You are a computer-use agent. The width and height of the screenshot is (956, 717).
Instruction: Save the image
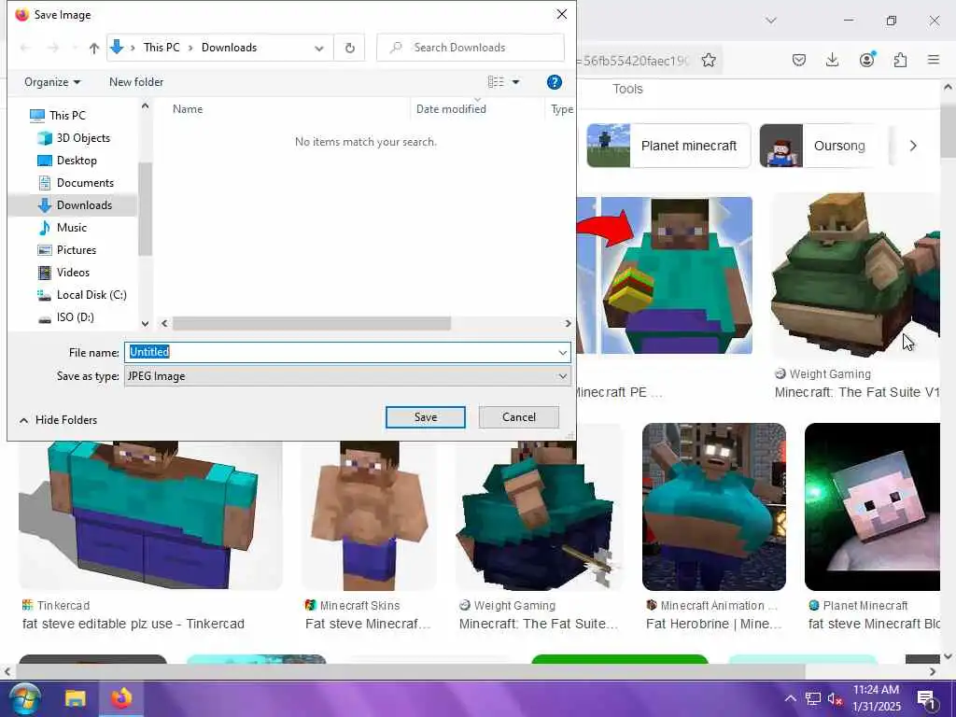coord(426,417)
